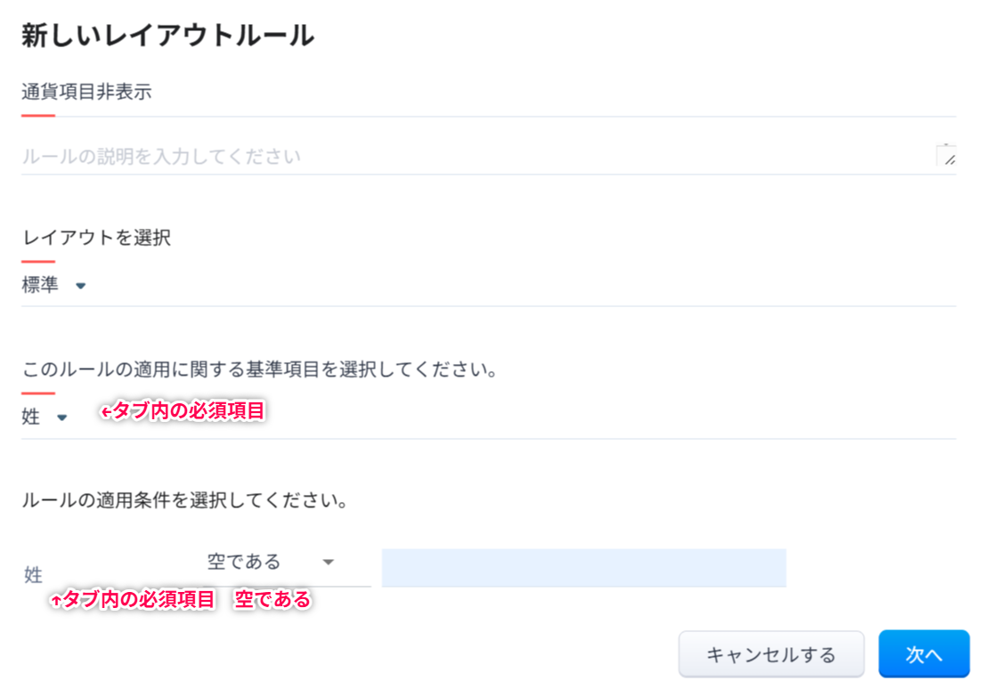This screenshot has width=984, height=689.
Task: Click the レイアウトを選択 label
Action: tap(96, 238)
